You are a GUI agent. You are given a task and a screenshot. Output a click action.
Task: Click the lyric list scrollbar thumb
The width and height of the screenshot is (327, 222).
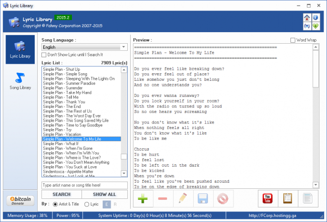pos(124,157)
